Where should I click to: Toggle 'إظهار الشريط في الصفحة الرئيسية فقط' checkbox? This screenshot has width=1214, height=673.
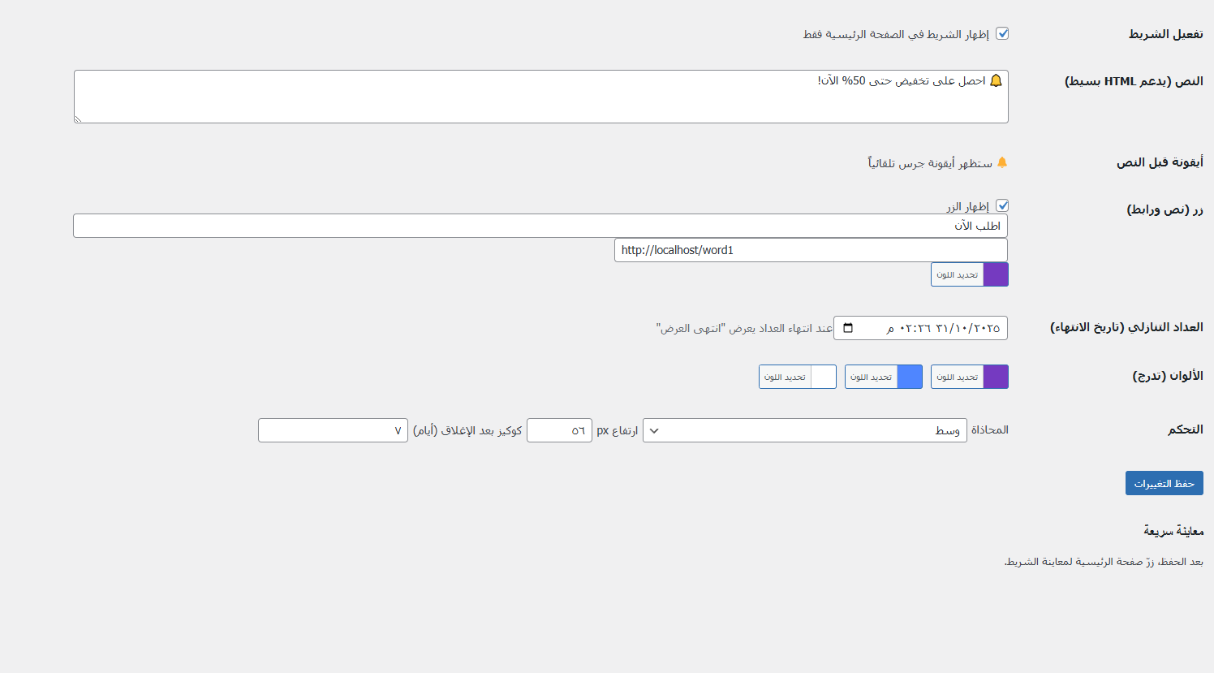point(1002,33)
